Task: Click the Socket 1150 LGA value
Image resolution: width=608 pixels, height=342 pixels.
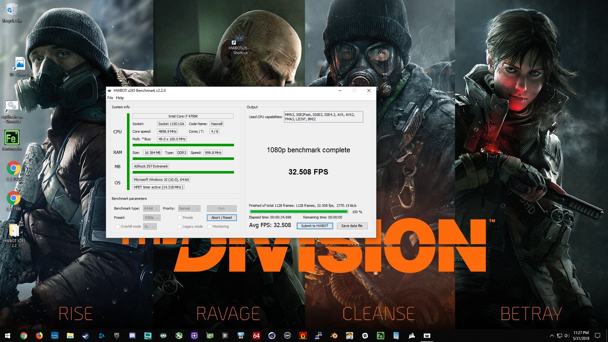Action: coord(171,124)
